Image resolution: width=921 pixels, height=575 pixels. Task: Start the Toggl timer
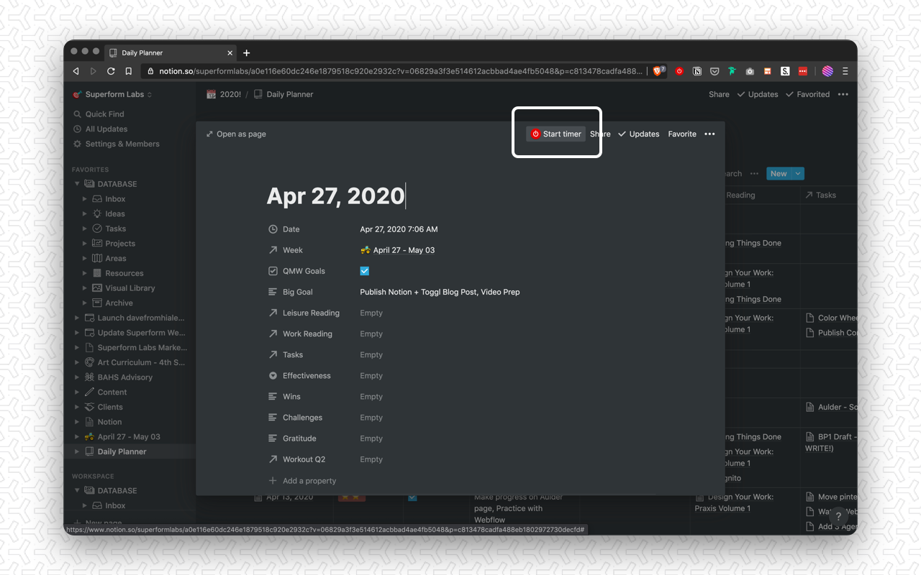click(555, 134)
